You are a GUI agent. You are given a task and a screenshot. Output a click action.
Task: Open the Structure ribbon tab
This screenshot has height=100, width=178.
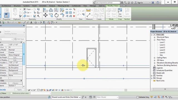click(17, 6)
